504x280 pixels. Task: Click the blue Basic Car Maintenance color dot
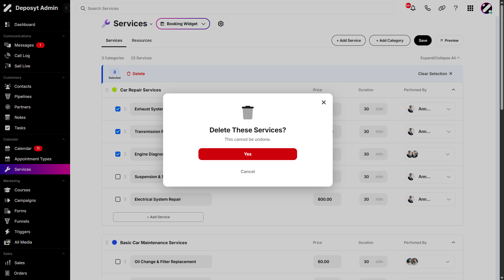pyautogui.click(x=114, y=242)
